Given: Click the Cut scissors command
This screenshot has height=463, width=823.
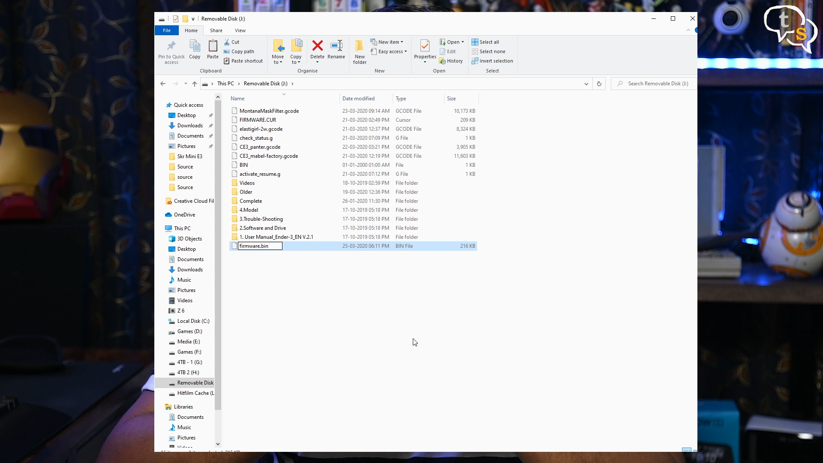Looking at the screenshot, I should [x=231, y=42].
